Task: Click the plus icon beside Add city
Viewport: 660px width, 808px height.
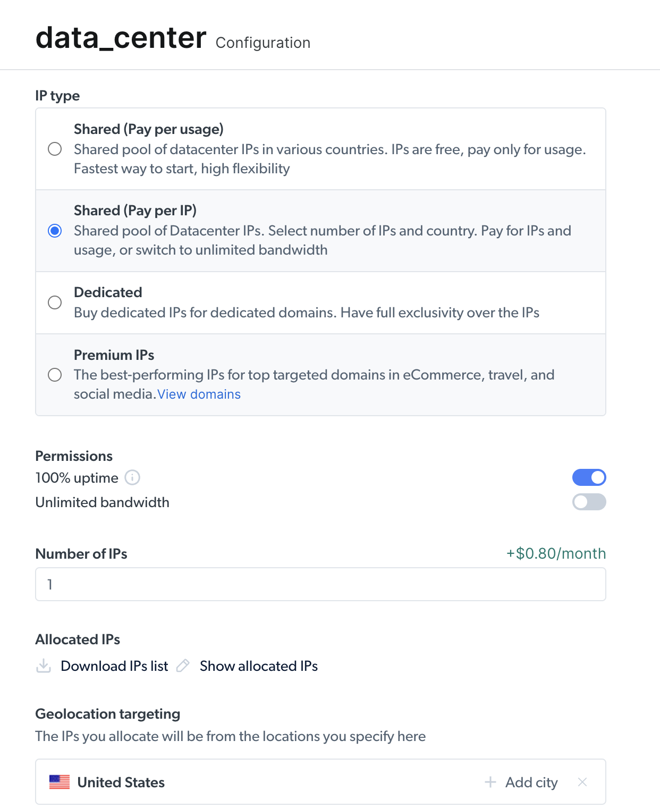Action: tap(490, 782)
